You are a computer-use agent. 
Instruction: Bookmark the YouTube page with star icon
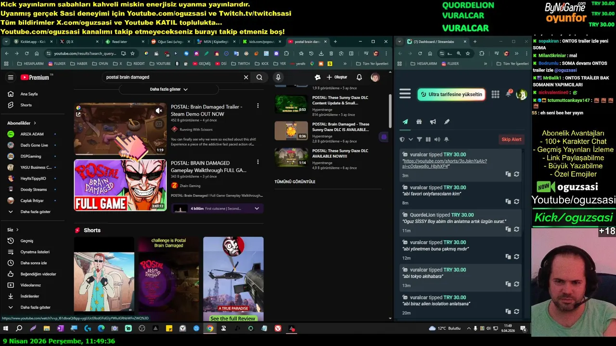coord(132,53)
